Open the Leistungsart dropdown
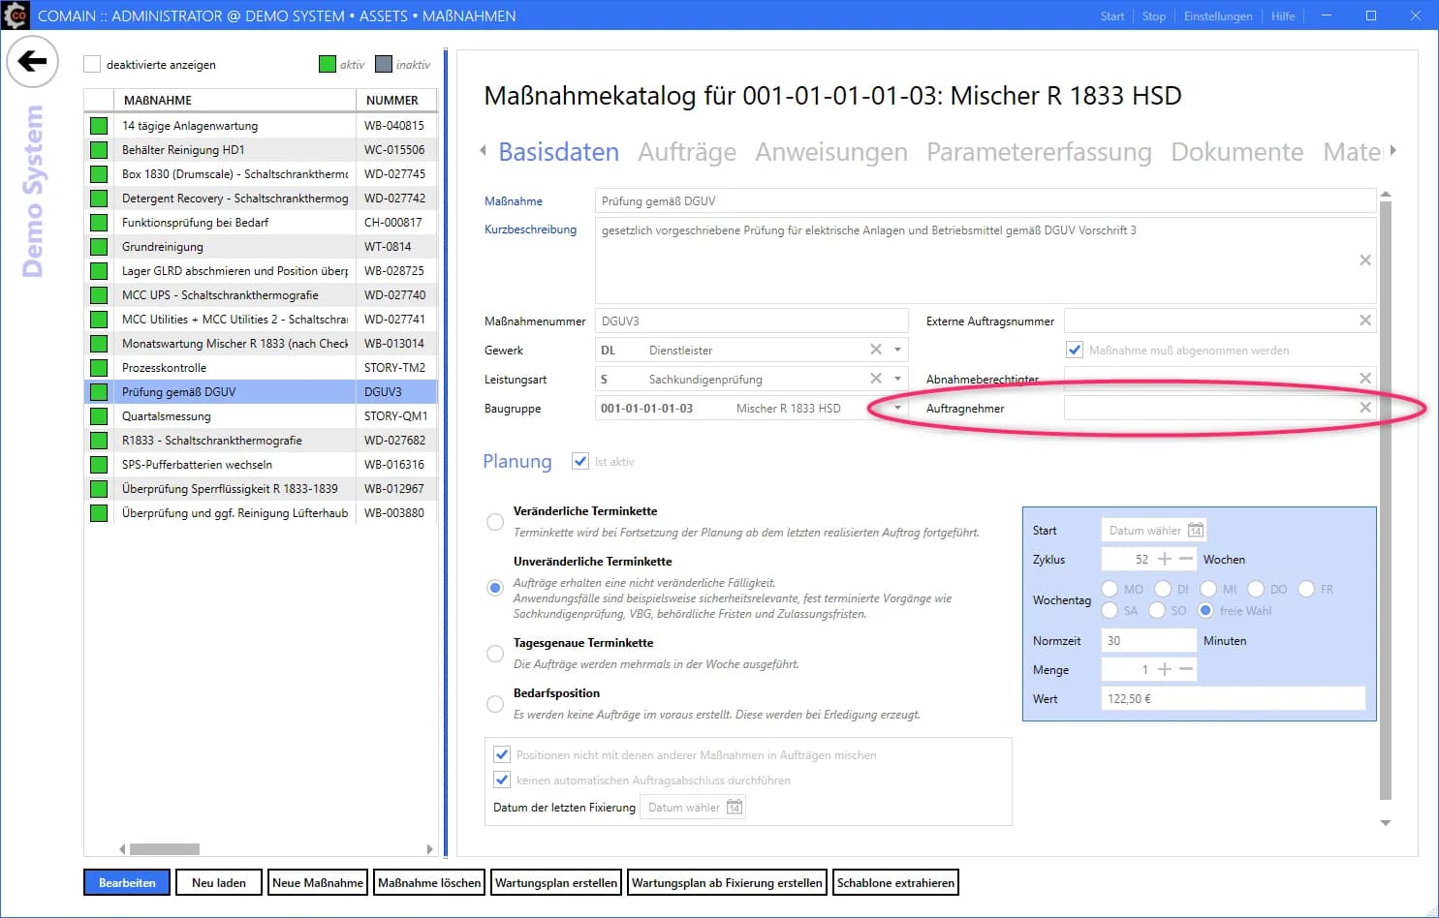This screenshot has height=918, width=1439. [896, 378]
